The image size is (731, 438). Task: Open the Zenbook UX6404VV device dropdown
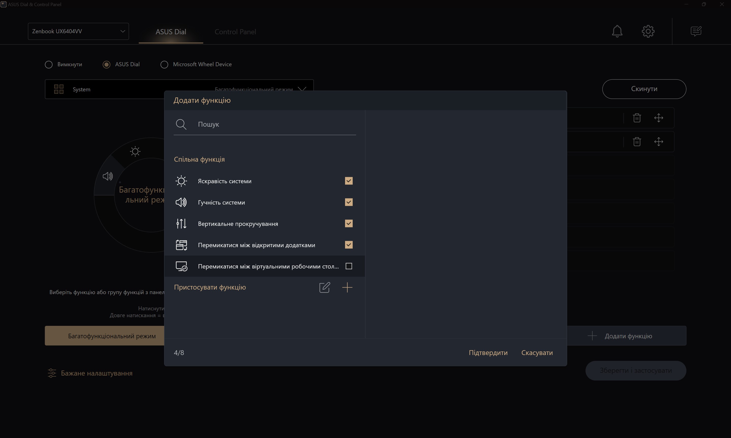click(78, 31)
